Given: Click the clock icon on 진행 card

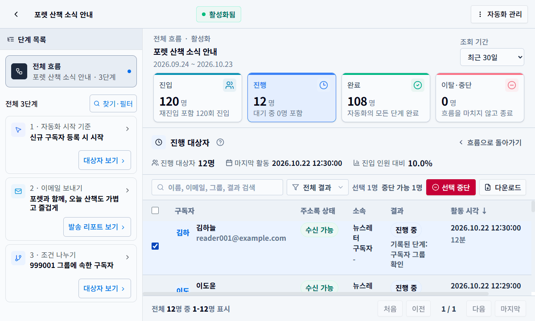Looking at the screenshot, I should pos(324,85).
